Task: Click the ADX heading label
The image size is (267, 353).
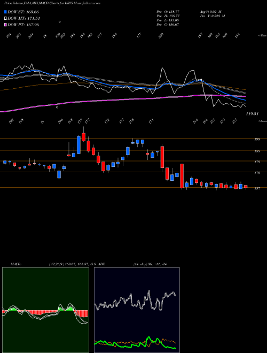Action: tap(101, 264)
